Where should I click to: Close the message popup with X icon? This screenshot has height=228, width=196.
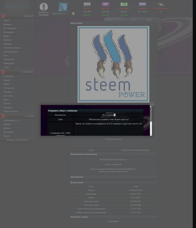(152, 105)
